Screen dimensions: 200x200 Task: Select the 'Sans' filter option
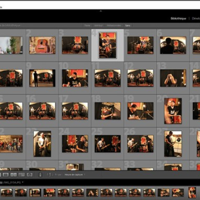click(128, 25)
